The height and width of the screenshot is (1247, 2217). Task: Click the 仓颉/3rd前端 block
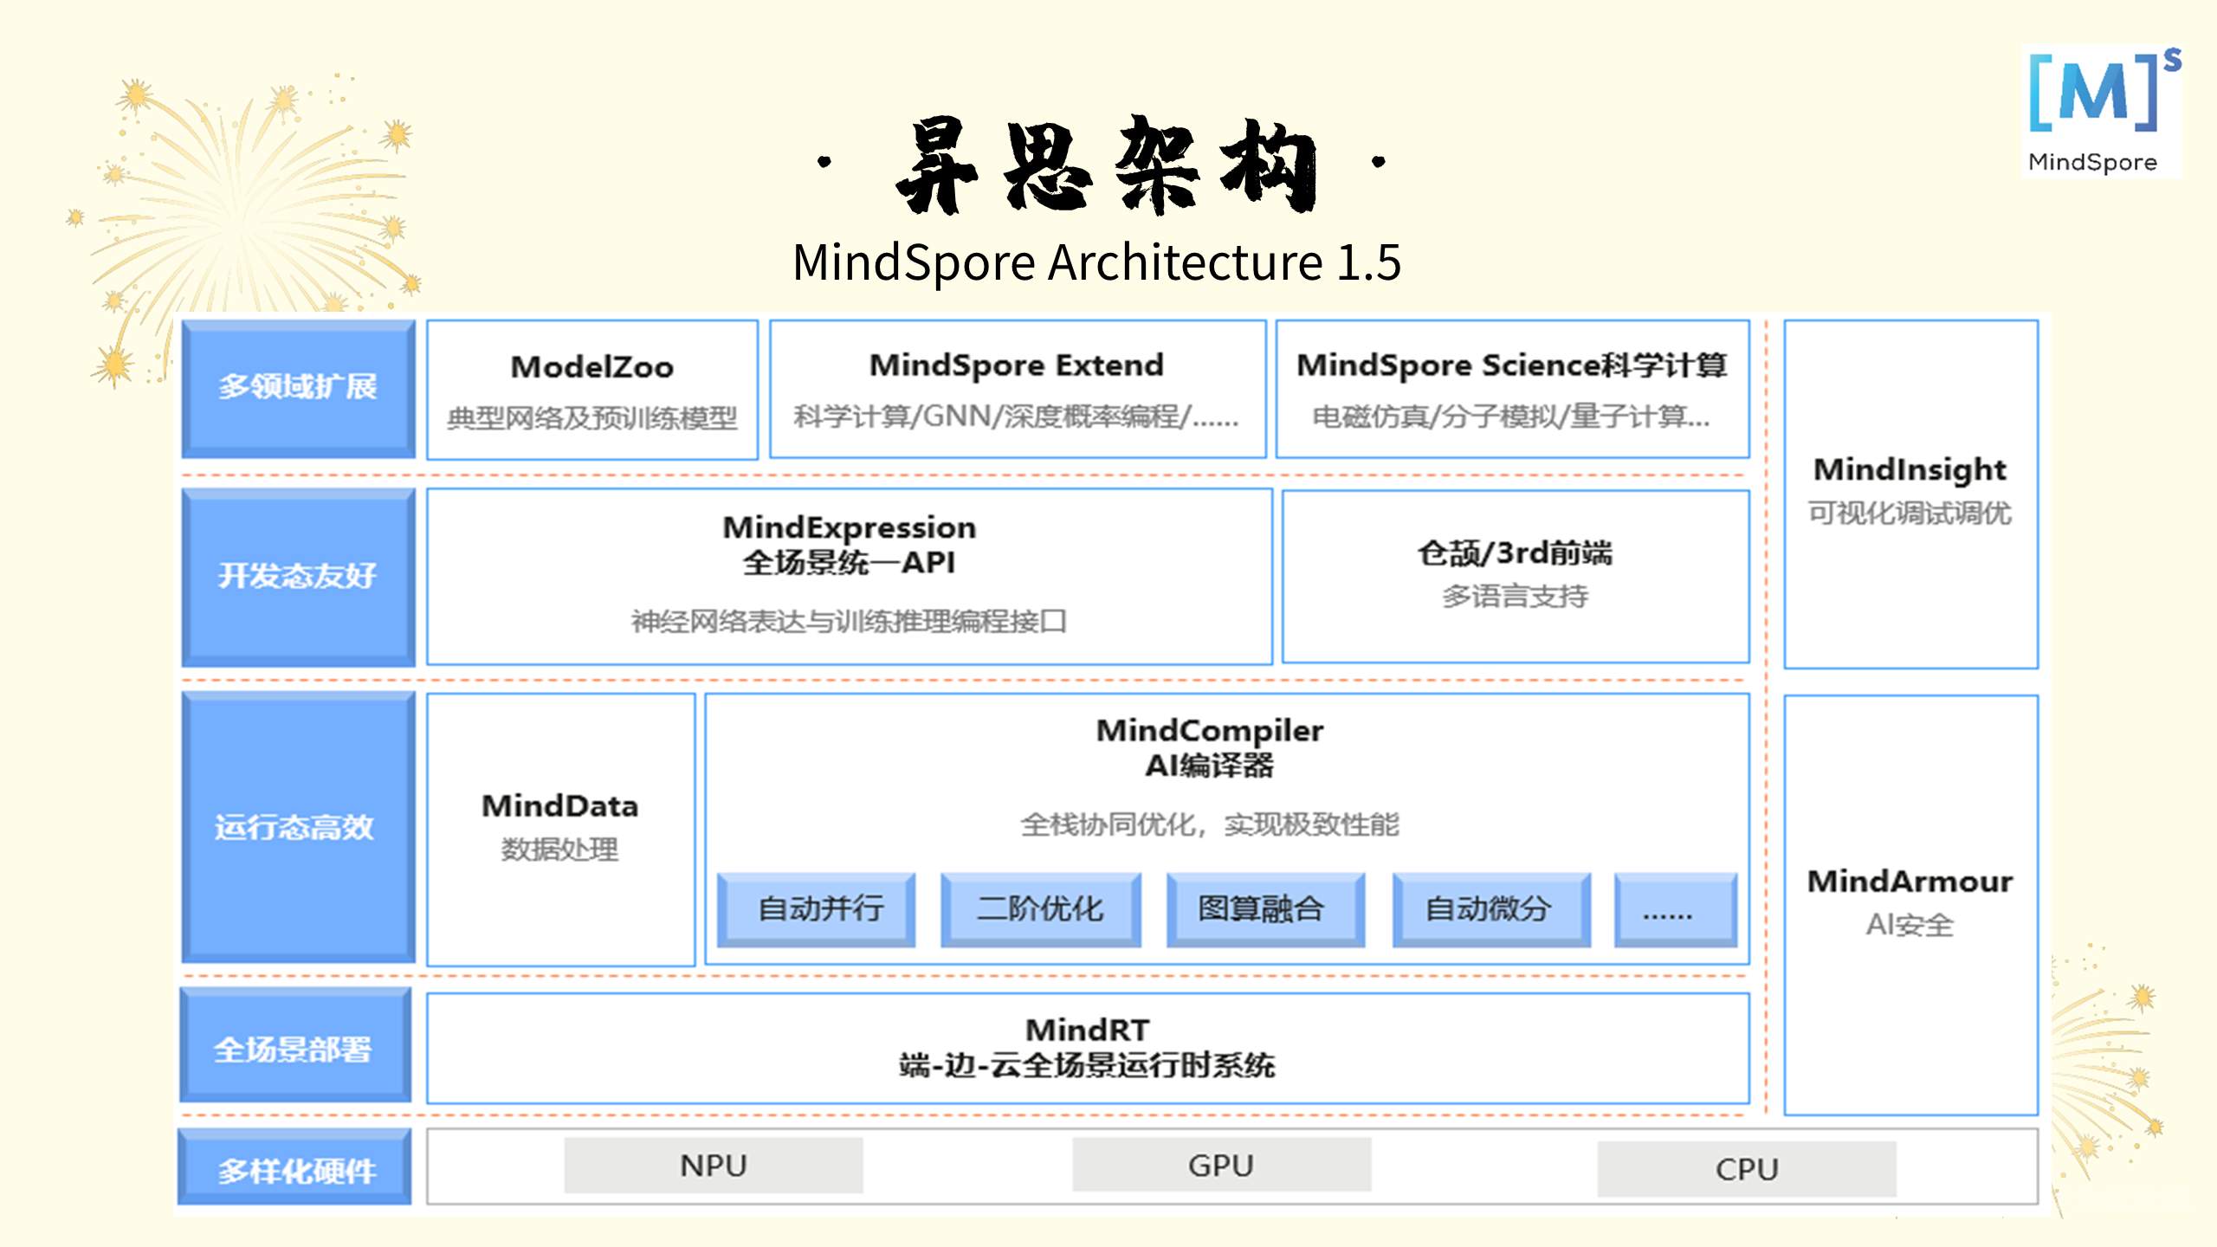tap(1515, 576)
